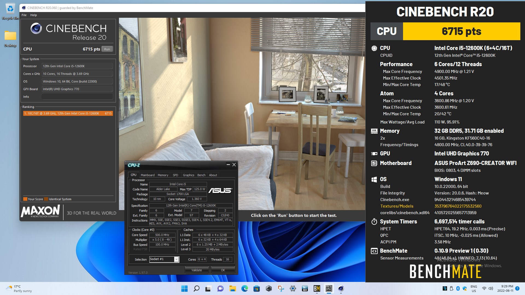Click the Cores value 6 + 4
The width and height of the screenshot is (525, 295).
point(202,259)
